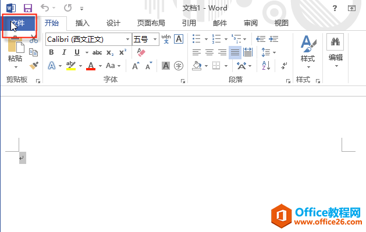Click Clear All Formatting eraser icon
The width and height of the screenshot is (366, 232).
tap(141, 52)
